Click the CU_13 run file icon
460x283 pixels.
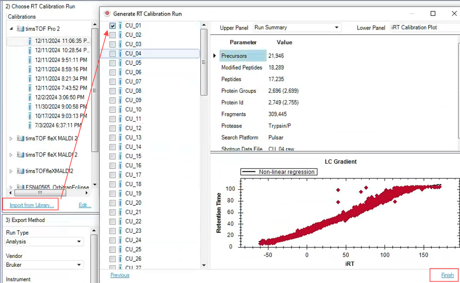(x=120, y=138)
